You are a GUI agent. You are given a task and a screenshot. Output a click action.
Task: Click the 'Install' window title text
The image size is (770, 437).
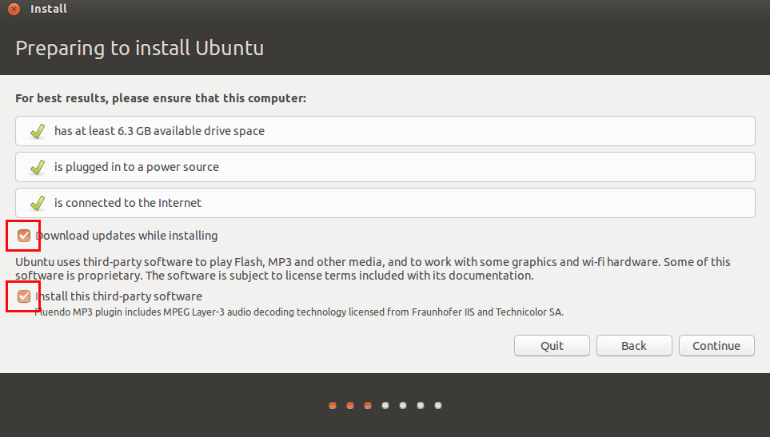(49, 9)
